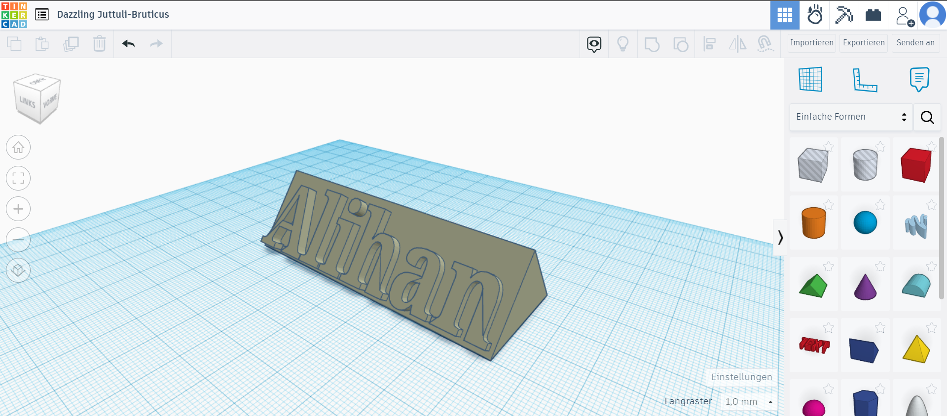
Task: Select the striped hole box shape
Action: [x=813, y=165]
